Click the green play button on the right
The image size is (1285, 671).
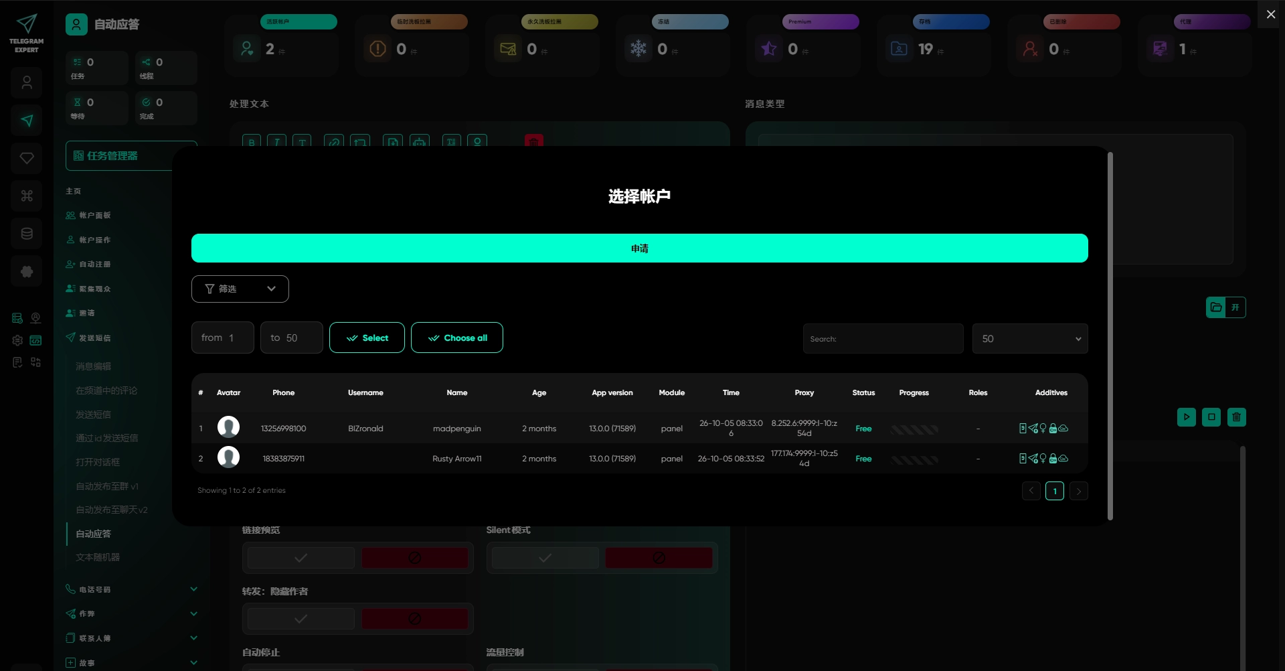pyautogui.click(x=1186, y=417)
